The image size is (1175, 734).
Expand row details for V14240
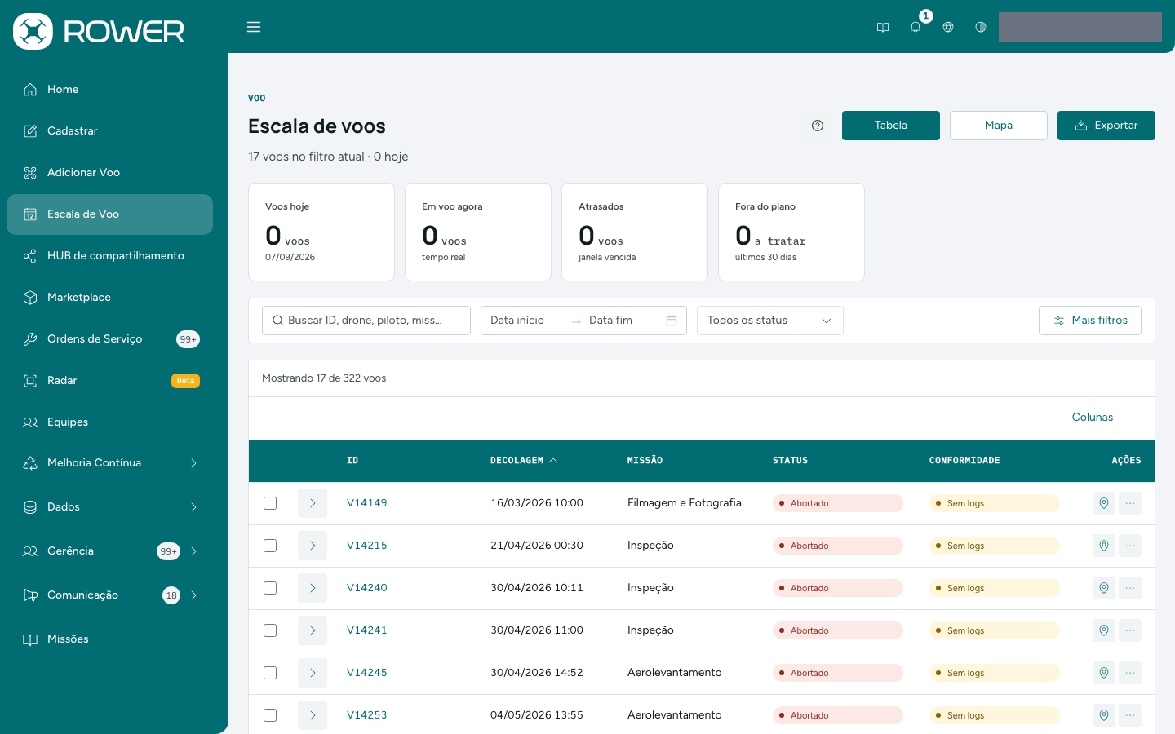pyautogui.click(x=313, y=588)
